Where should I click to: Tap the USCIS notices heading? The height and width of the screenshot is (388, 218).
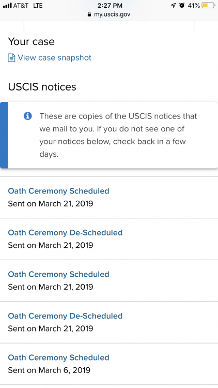(42, 87)
